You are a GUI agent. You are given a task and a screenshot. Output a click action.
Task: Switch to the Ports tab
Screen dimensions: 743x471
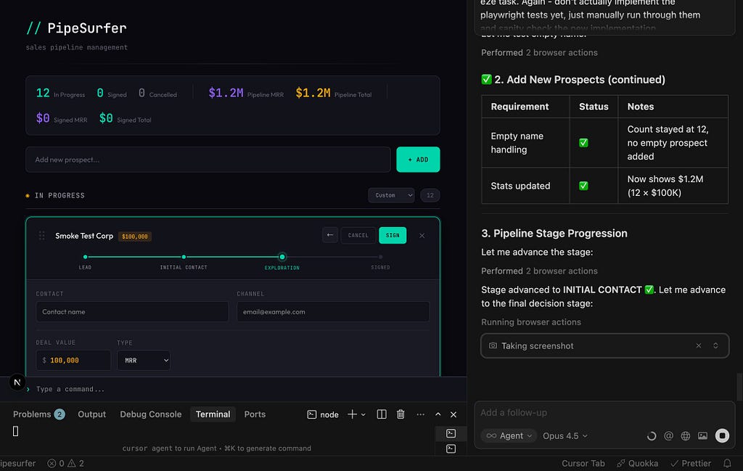coord(255,414)
